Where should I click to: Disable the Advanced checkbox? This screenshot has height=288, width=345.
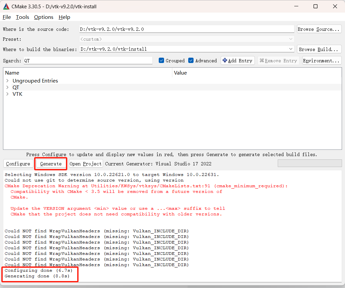191,60
